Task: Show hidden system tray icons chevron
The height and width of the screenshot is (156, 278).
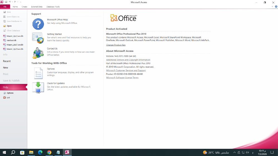Action: coord(235,152)
